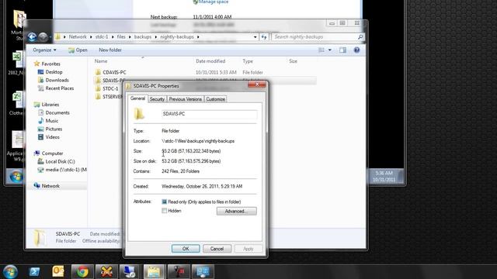The width and height of the screenshot is (497, 279).
Task: Open the Windows Start orb on taskbar
Action: coord(10,272)
